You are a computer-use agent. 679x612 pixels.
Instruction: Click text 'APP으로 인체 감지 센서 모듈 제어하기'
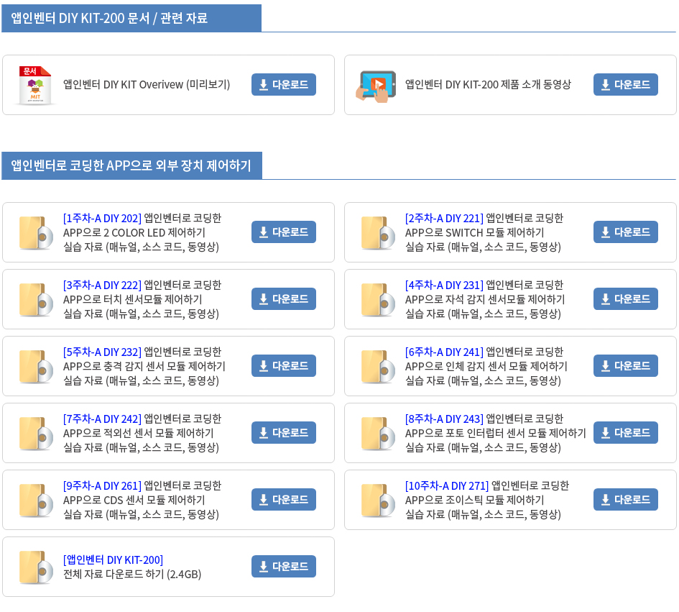point(486,366)
